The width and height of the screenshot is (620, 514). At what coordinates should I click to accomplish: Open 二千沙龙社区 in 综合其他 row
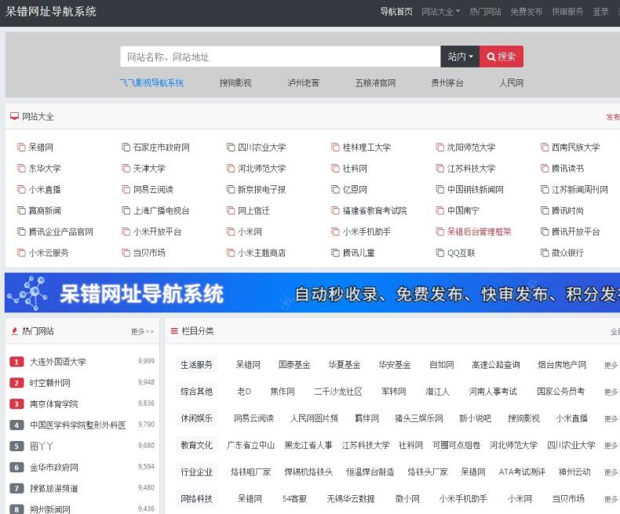pyautogui.click(x=338, y=392)
